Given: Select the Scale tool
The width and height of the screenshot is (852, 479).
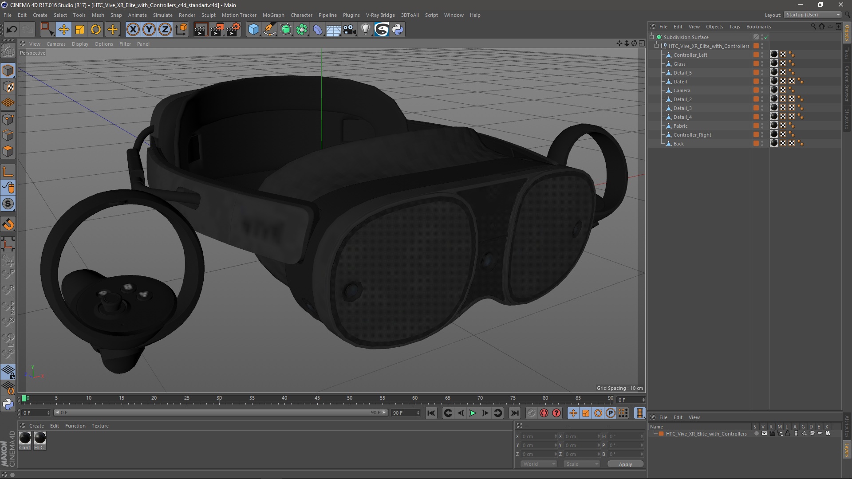Looking at the screenshot, I should tap(80, 30).
